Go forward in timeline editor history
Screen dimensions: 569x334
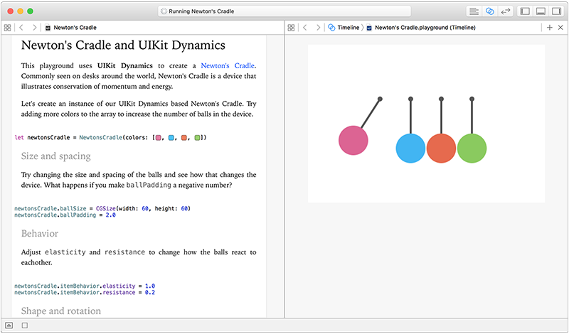tap(318, 28)
